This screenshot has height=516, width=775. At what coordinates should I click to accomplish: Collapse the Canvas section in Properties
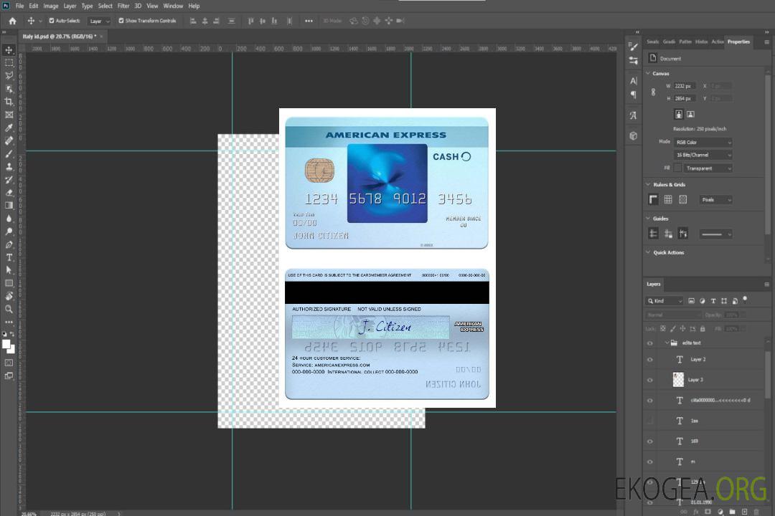tap(649, 74)
